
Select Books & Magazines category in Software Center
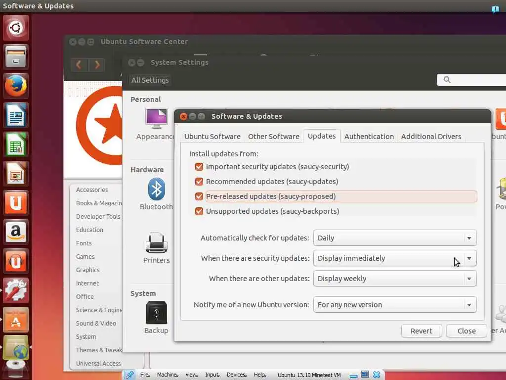tap(99, 203)
